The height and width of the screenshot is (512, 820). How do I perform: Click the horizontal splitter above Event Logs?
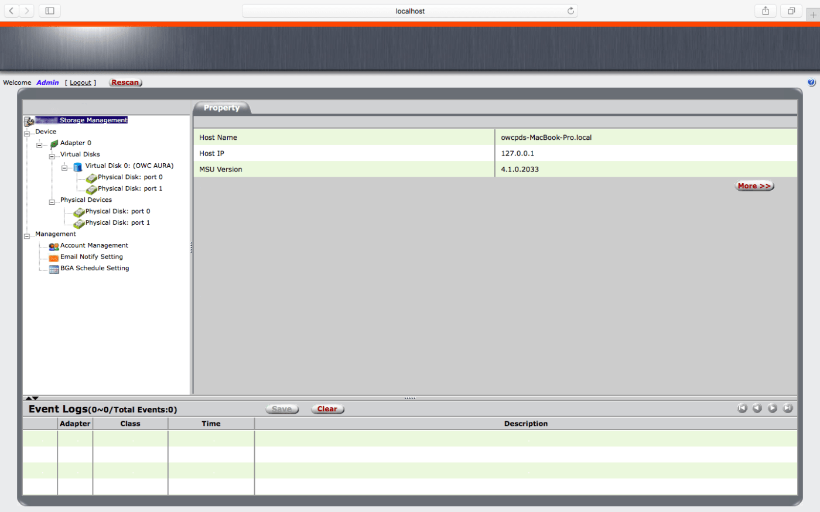(410, 398)
